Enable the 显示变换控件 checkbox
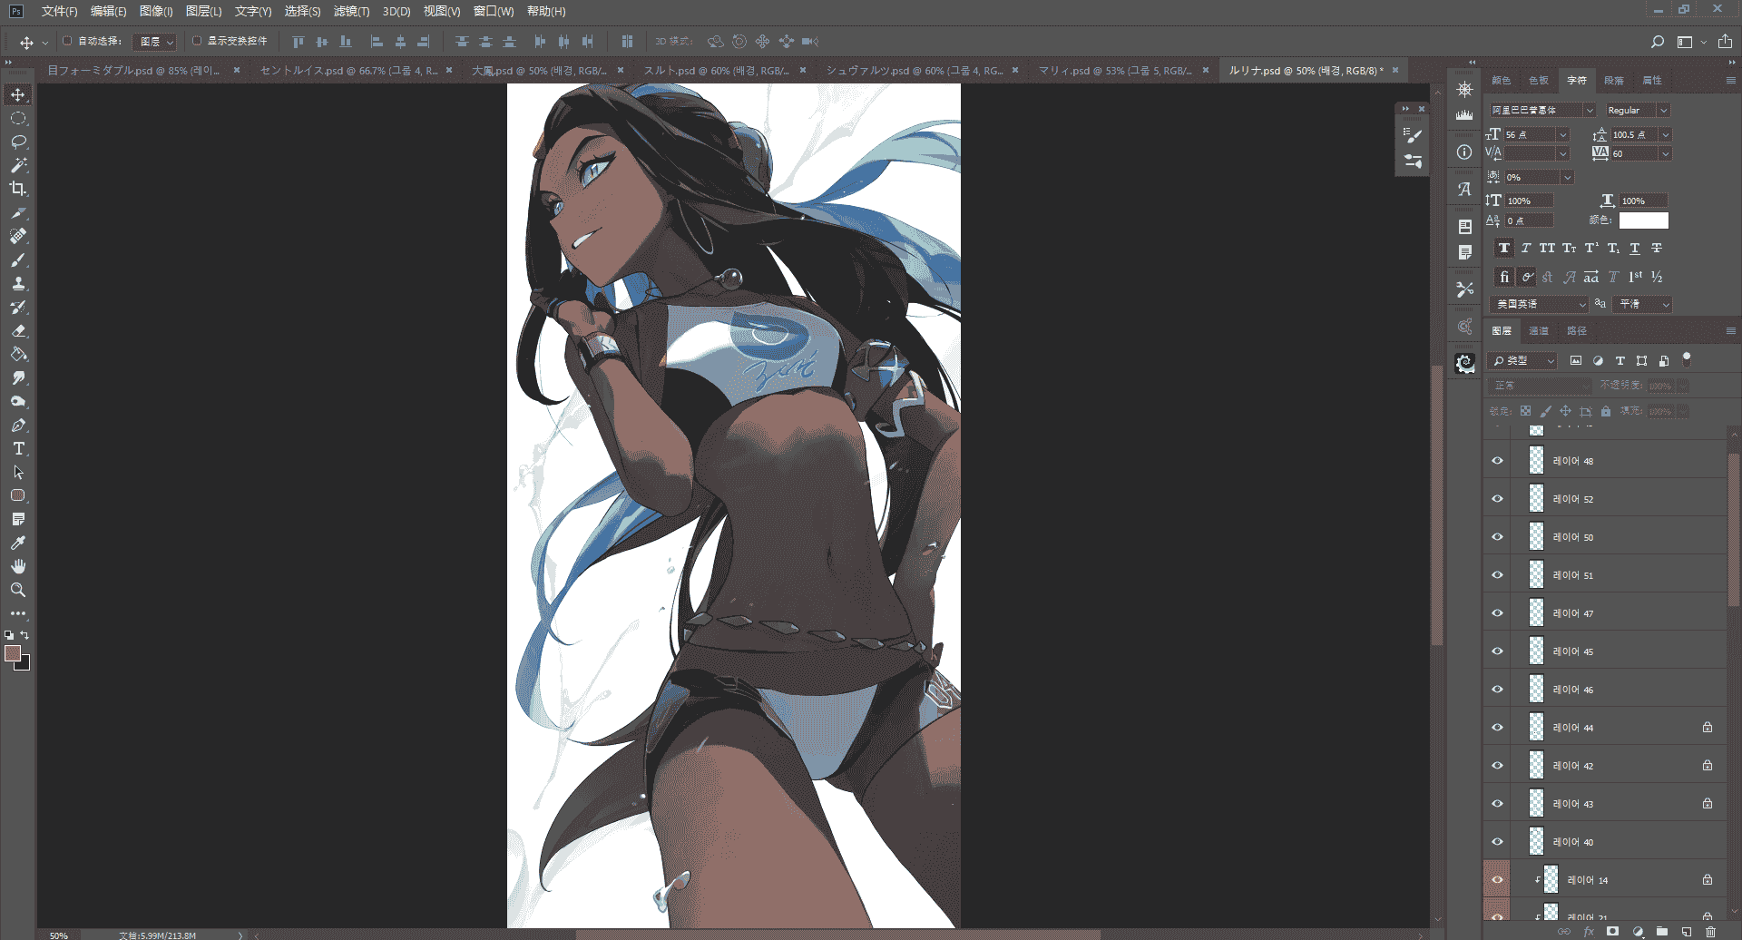This screenshot has height=940, width=1742. click(197, 41)
